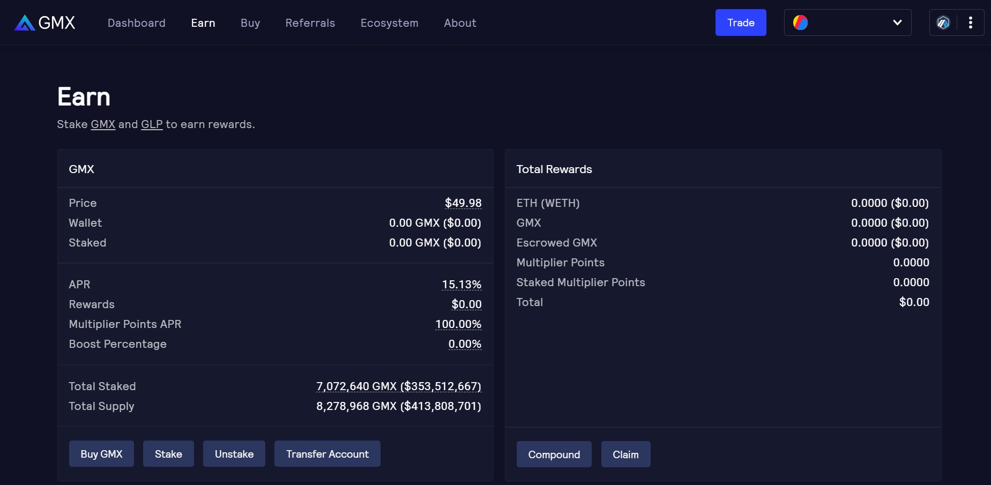
Task: Open the three-dot settings menu
Action: [971, 23]
